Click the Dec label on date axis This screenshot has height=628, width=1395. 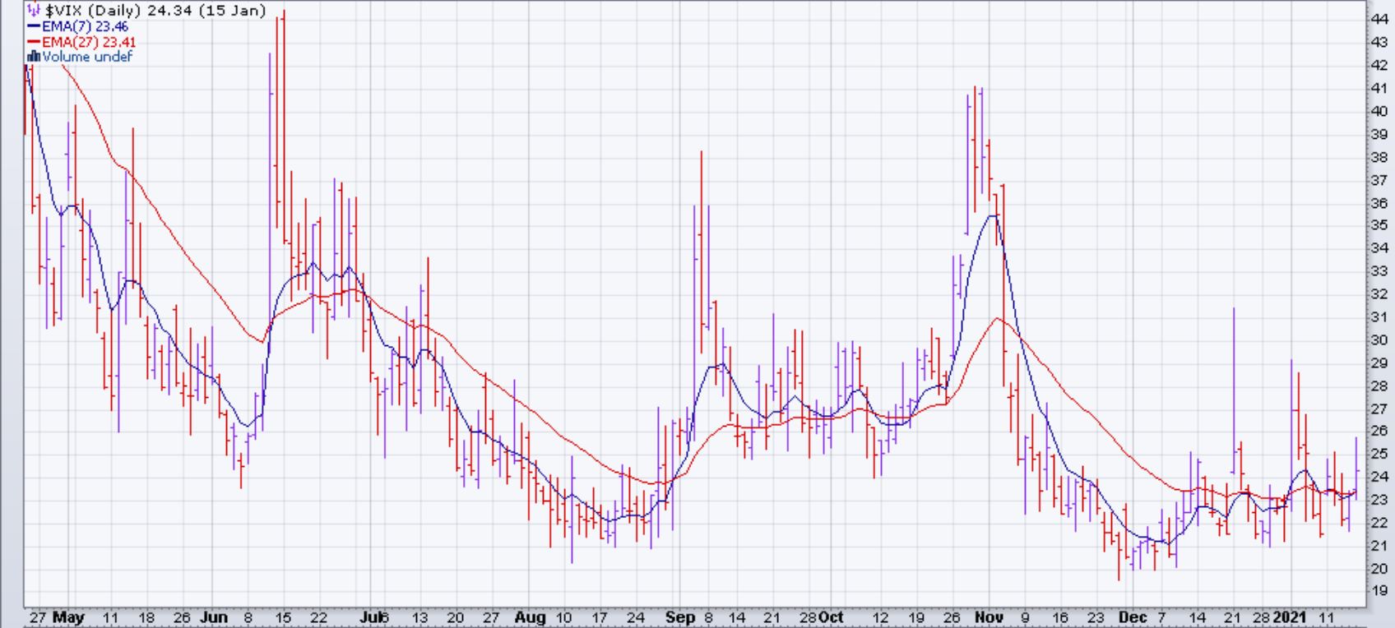1133,617
